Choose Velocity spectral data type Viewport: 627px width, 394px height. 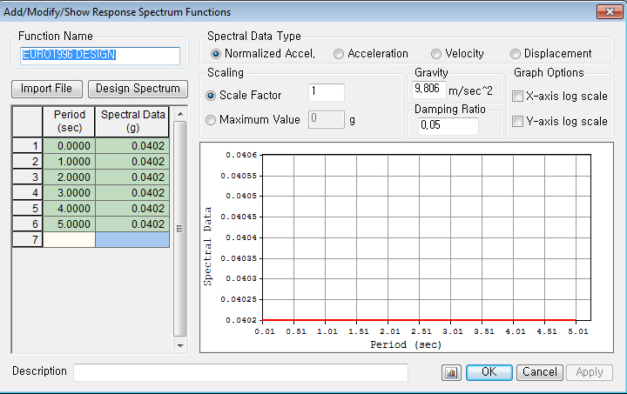click(436, 54)
